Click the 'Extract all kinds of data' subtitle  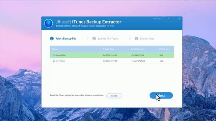[85, 26]
